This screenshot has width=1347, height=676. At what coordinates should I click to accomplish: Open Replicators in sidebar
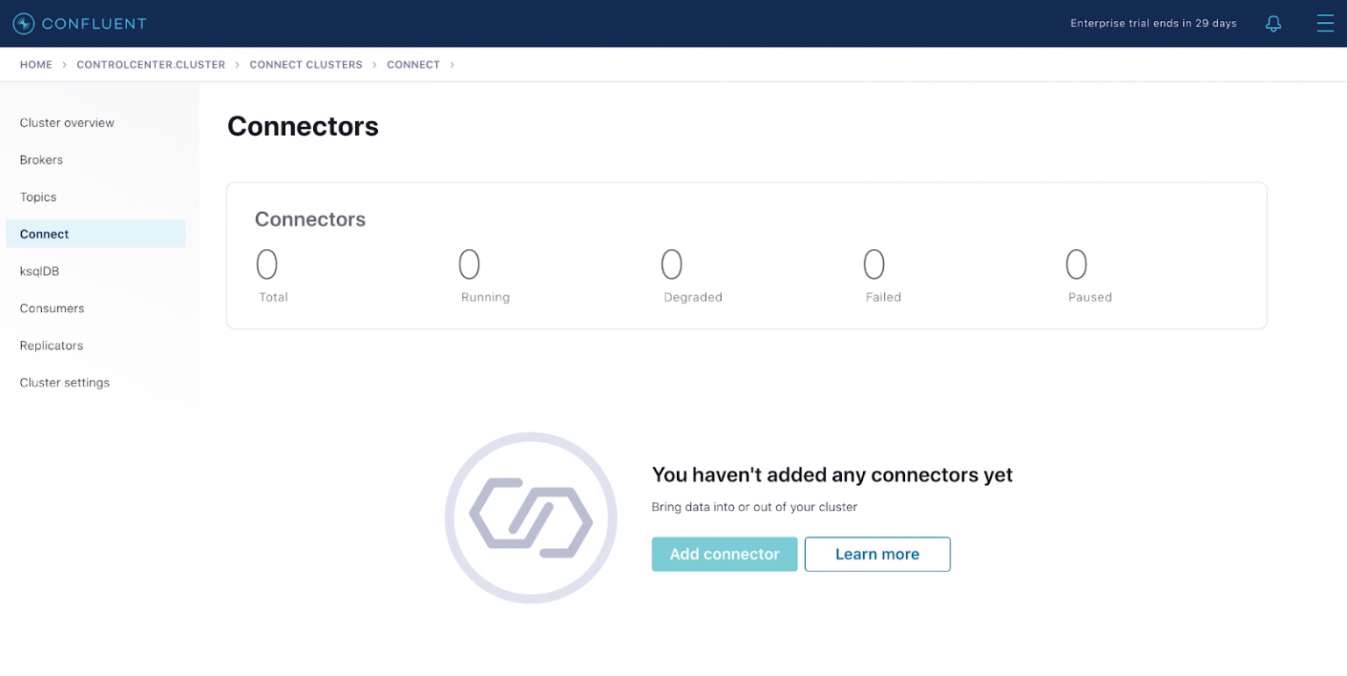coord(51,345)
